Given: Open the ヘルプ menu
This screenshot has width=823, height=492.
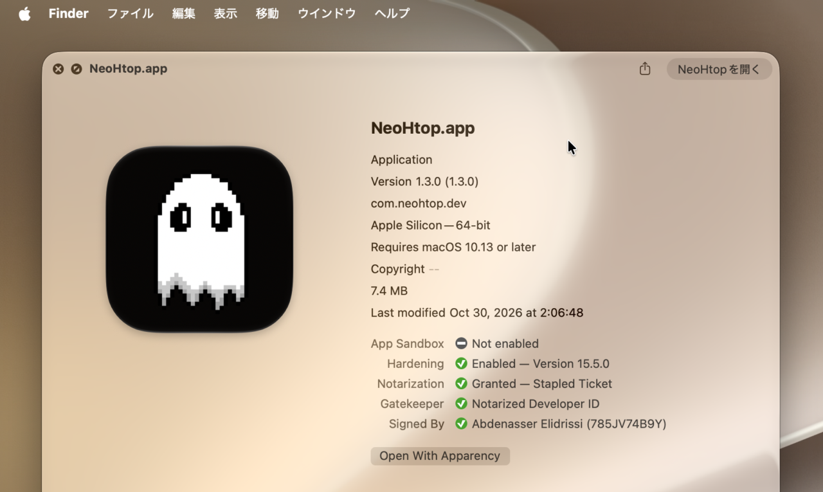Looking at the screenshot, I should [392, 14].
